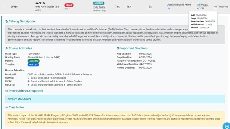The image size is (230, 129).
Task: Click instructor name Quintanilla, Olivia Arlene
Action: (179, 5)
